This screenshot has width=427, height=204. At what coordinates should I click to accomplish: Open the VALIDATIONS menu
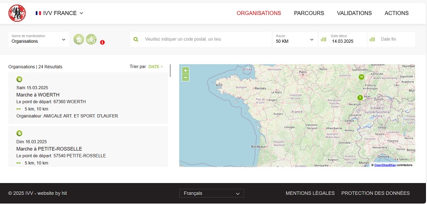tap(354, 13)
